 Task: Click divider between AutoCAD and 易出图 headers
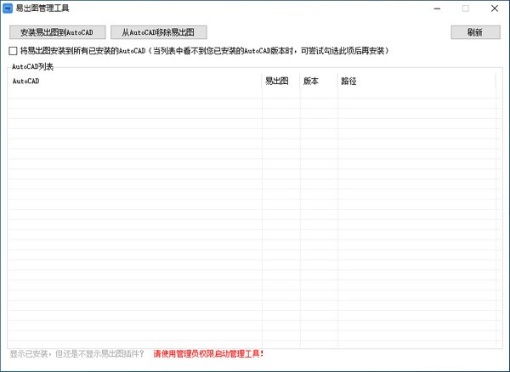point(262,82)
